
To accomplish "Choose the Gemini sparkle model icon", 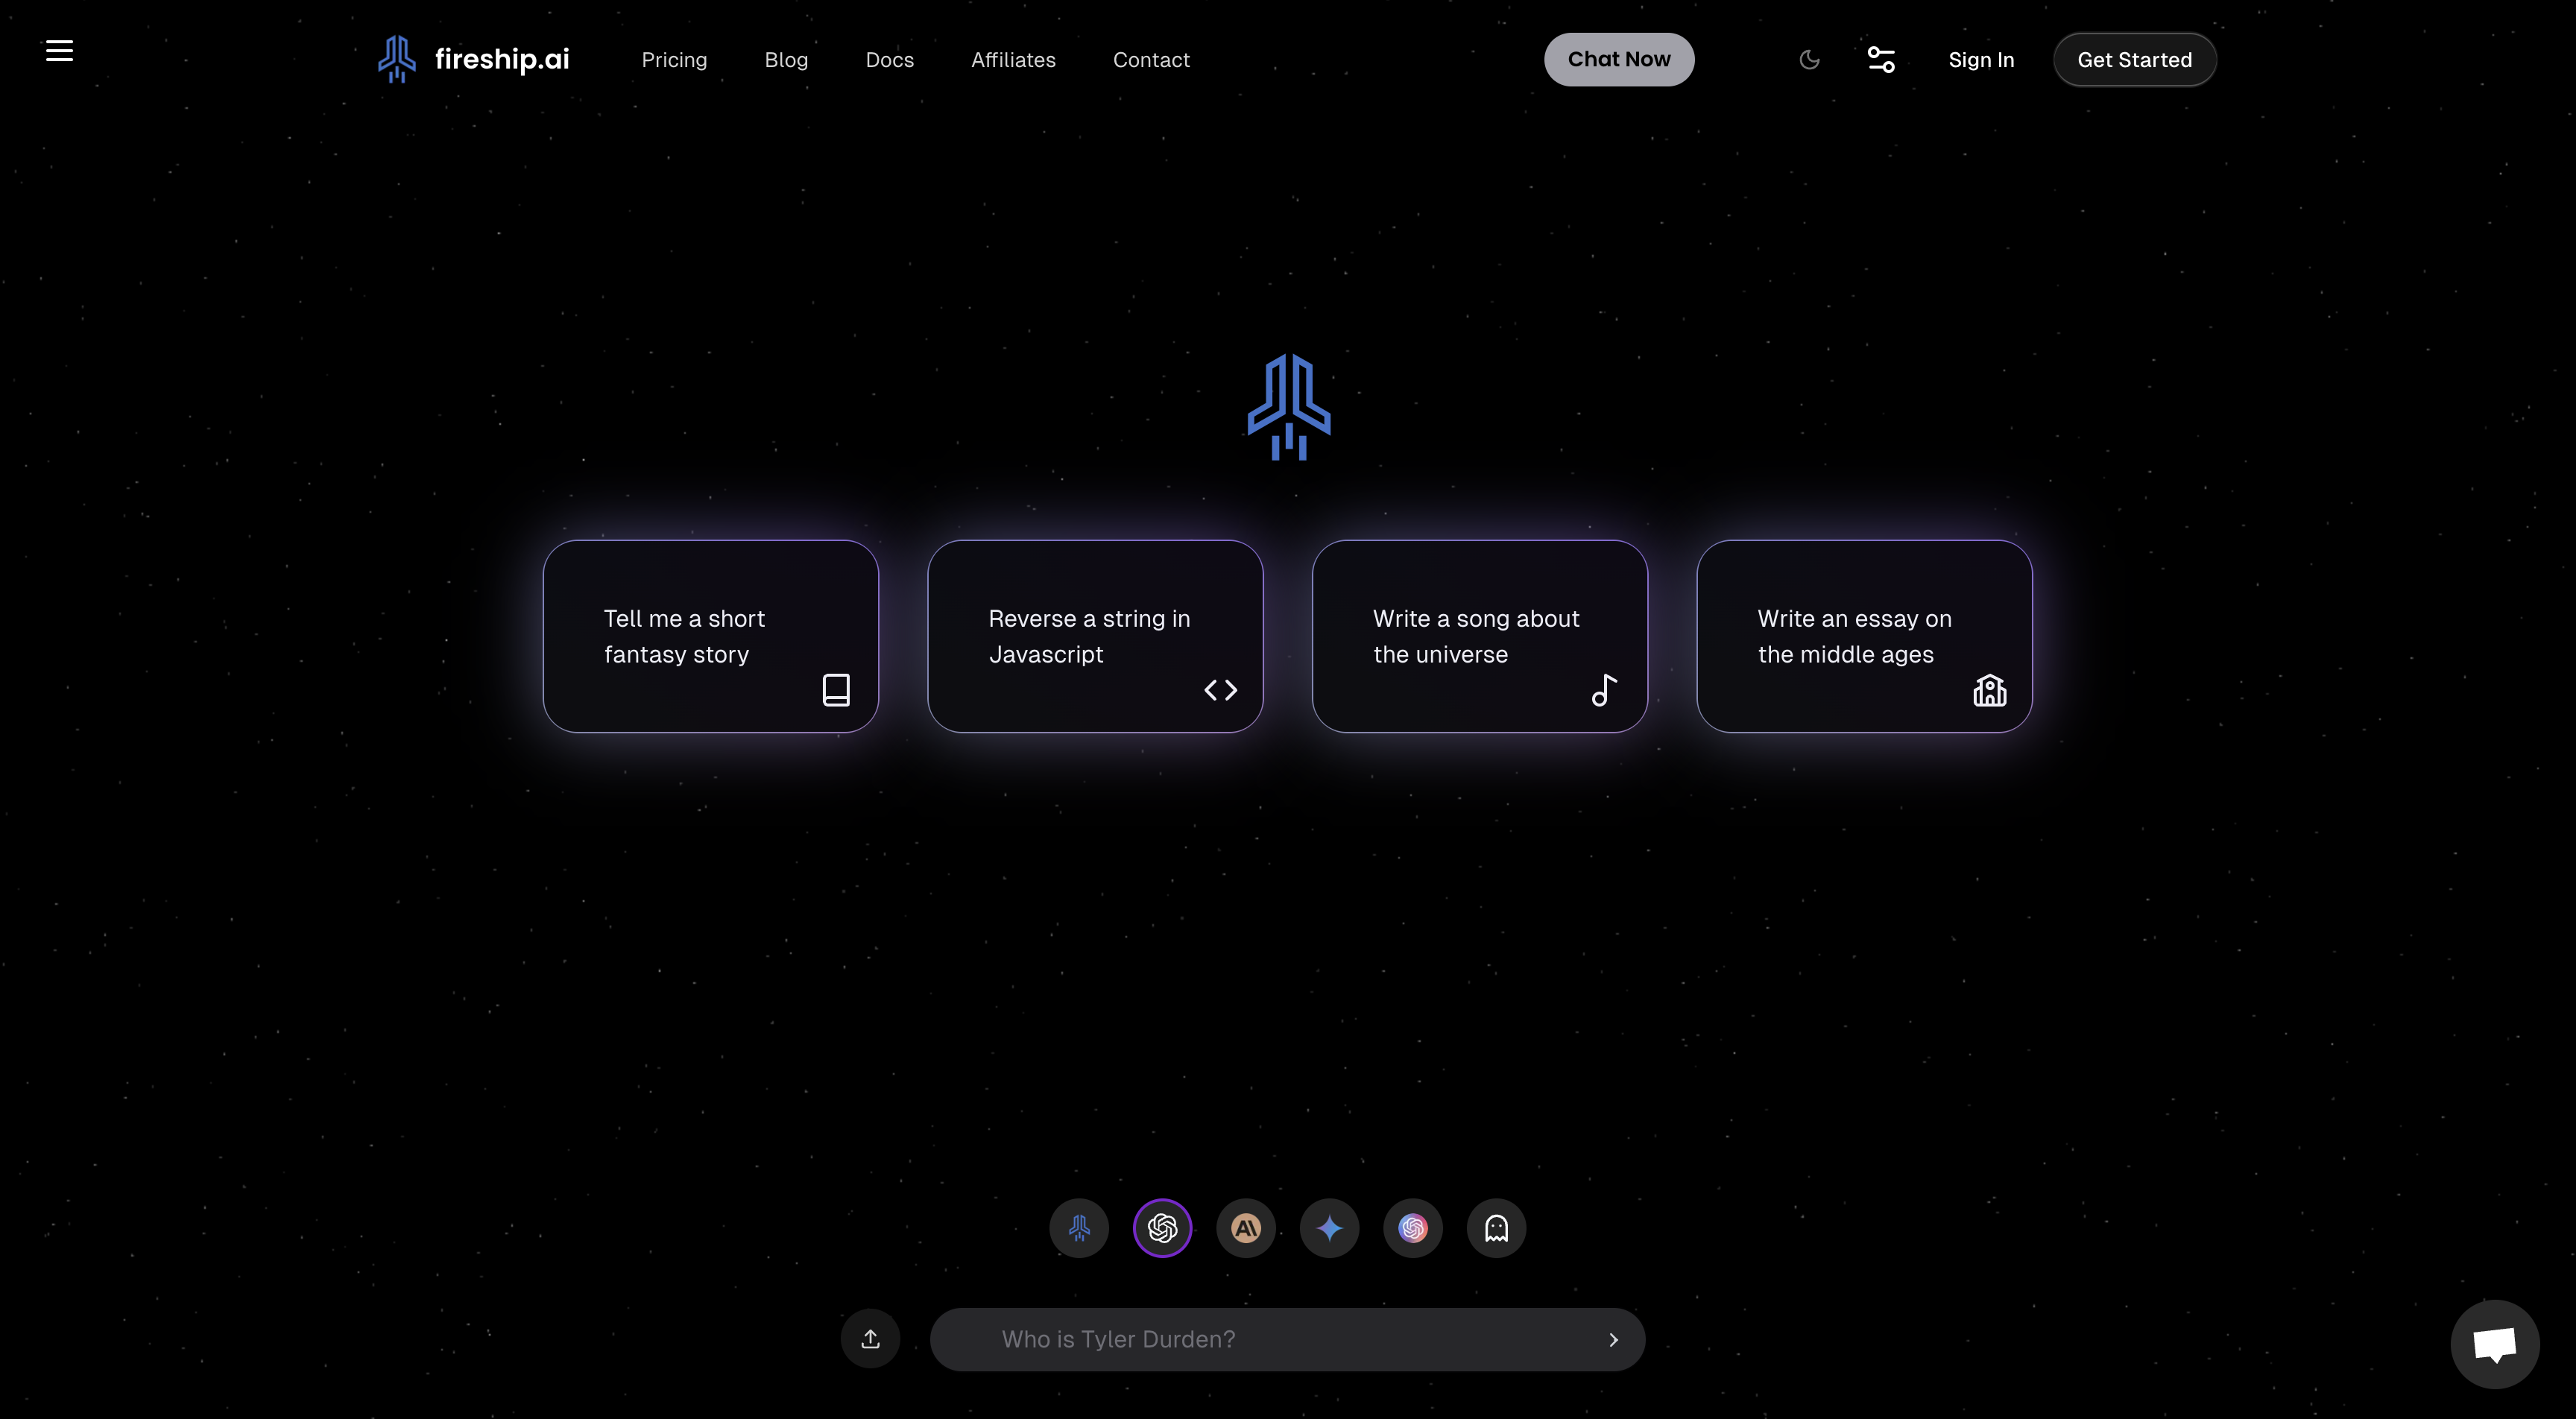I will pyautogui.click(x=1329, y=1228).
